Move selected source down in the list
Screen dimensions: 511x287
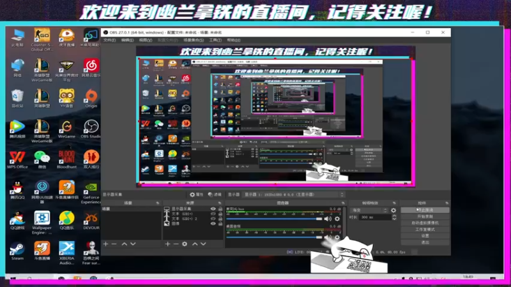coord(203,244)
